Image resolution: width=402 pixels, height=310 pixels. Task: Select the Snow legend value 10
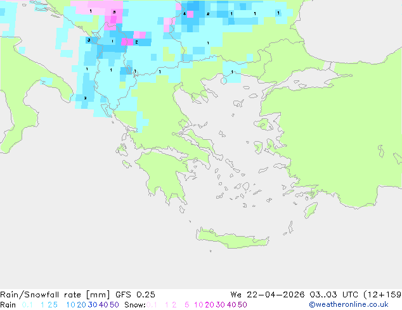(198, 305)
